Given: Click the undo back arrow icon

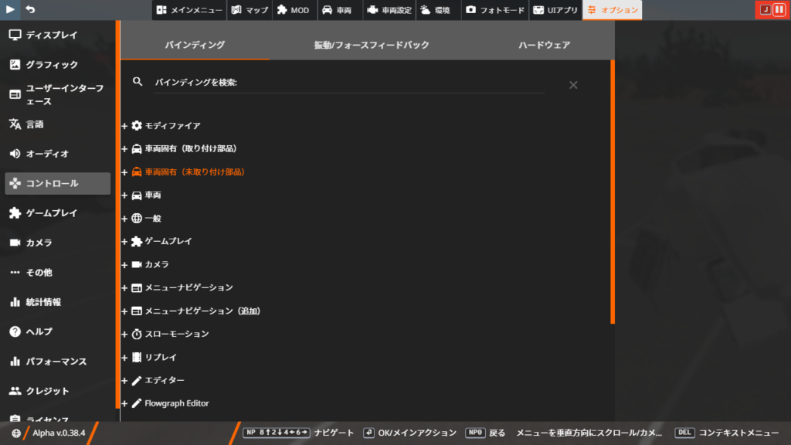Looking at the screenshot, I should 30,9.
